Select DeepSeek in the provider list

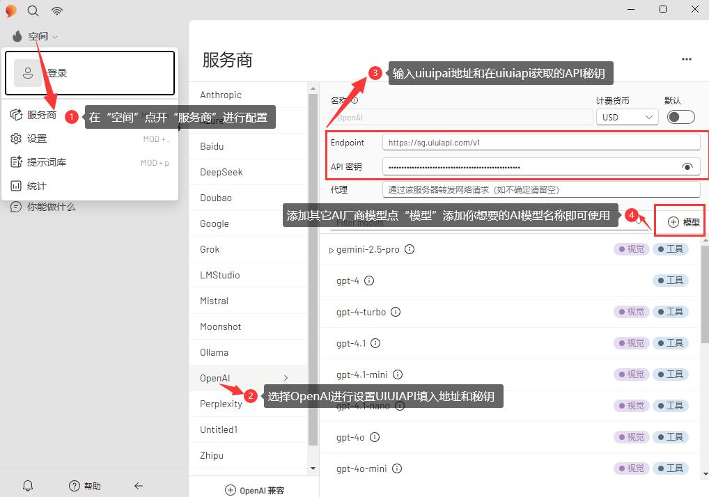coord(221,172)
